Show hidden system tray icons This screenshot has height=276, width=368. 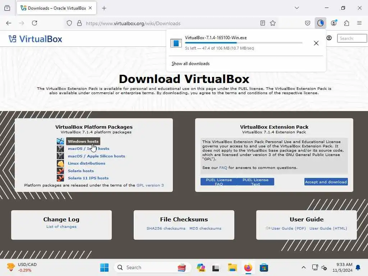[303, 267]
